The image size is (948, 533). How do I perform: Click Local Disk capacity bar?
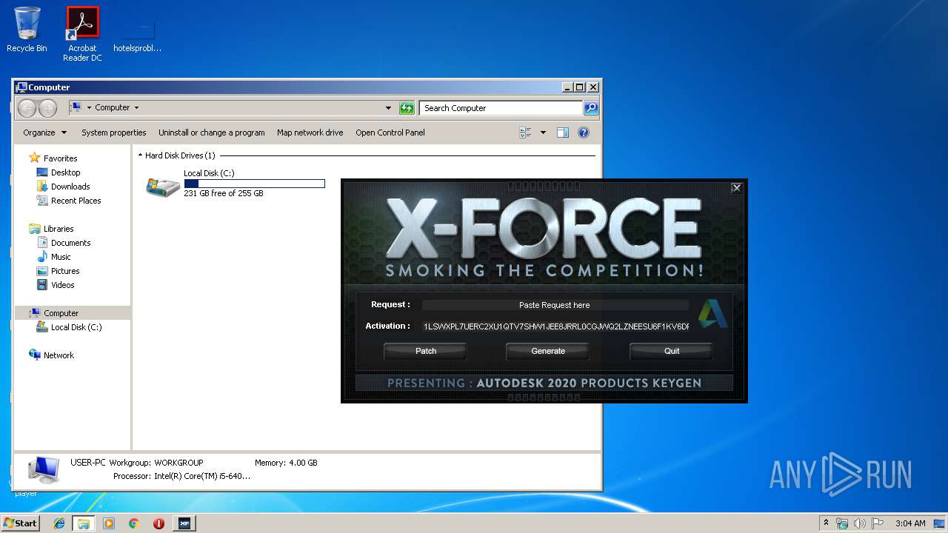tap(254, 184)
